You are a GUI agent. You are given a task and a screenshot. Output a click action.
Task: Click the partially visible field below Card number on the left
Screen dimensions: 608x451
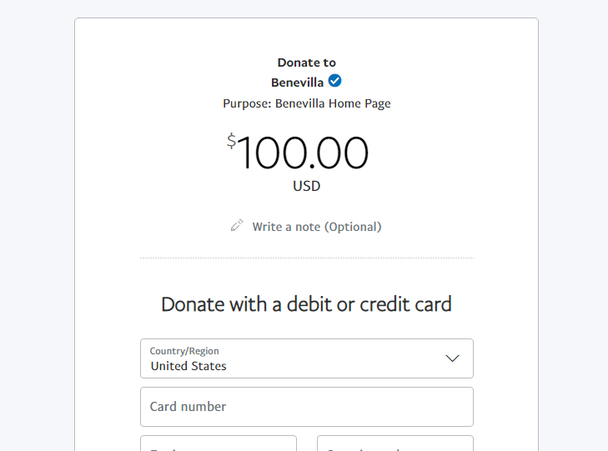tap(218, 443)
